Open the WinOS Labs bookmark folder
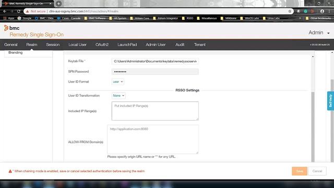The width and height of the screenshot is (334, 188). click(249, 18)
